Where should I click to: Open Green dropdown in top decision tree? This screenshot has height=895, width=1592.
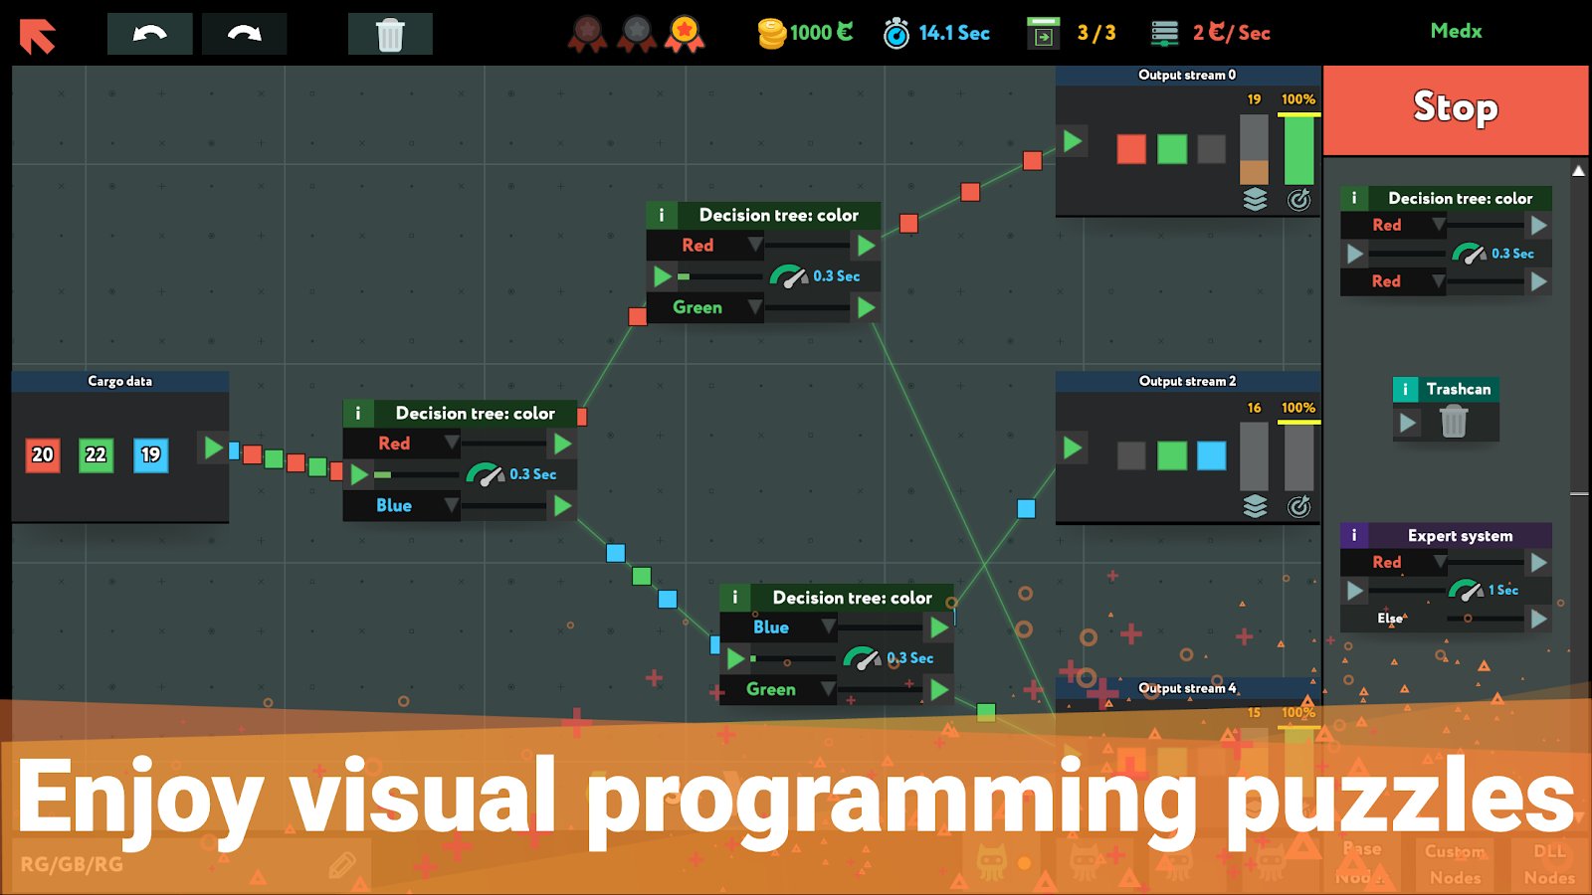coord(754,307)
